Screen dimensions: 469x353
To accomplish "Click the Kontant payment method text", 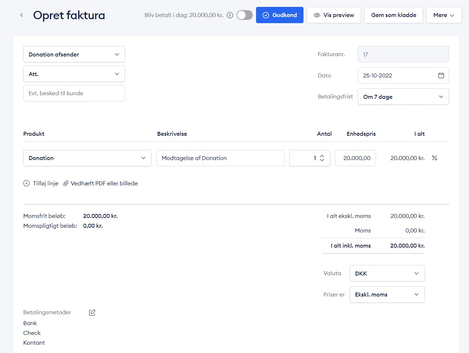I will 34,343.
